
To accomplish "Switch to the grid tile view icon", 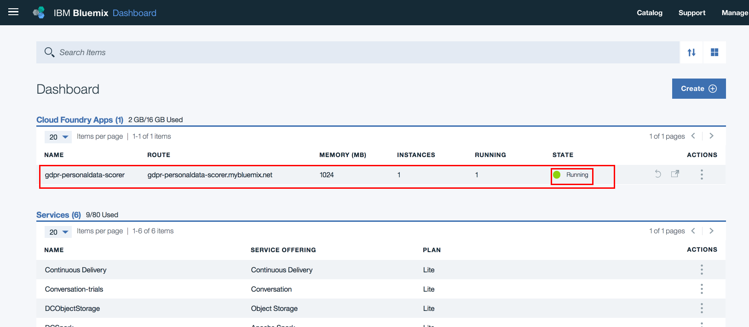I will pos(714,52).
